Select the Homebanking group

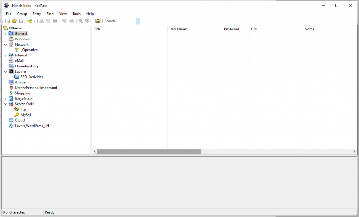click(26, 66)
